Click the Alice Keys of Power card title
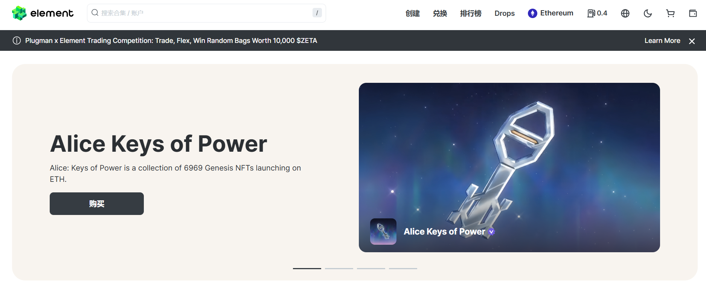This screenshot has width=706, height=288. (444, 232)
